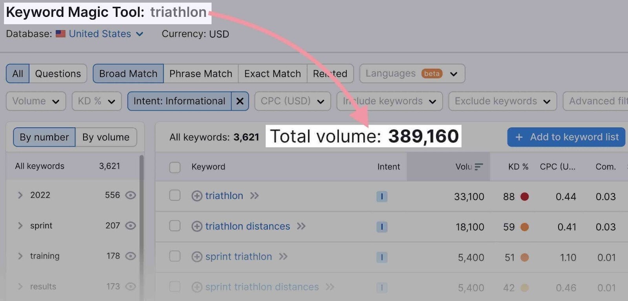Click the double-arrow icon next to sprint triathlon
Viewport: 628px width, 301px height.
283,257
